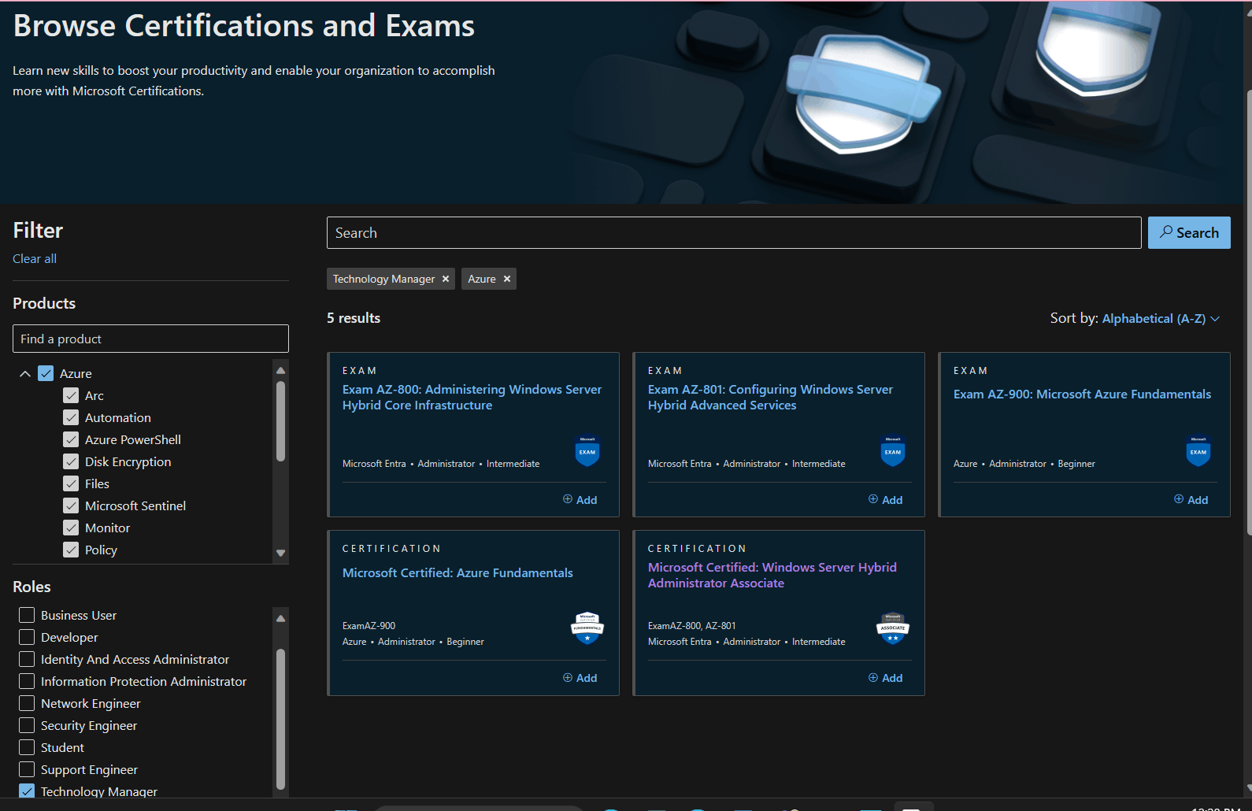The width and height of the screenshot is (1252, 811).
Task: Click the Windows Server Hybrid Associate badge
Action: [x=893, y=628]
